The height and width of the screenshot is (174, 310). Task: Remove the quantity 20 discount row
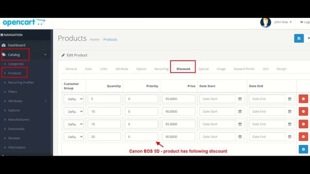pos(303,137)
